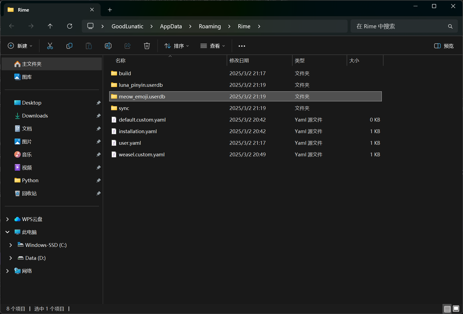Switch to details view icon in status bar

coord(447,309)
